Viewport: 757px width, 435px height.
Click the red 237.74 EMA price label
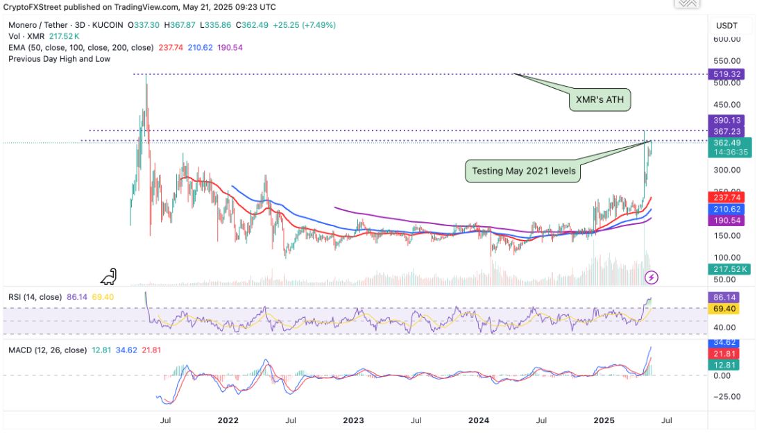point(726,197)
